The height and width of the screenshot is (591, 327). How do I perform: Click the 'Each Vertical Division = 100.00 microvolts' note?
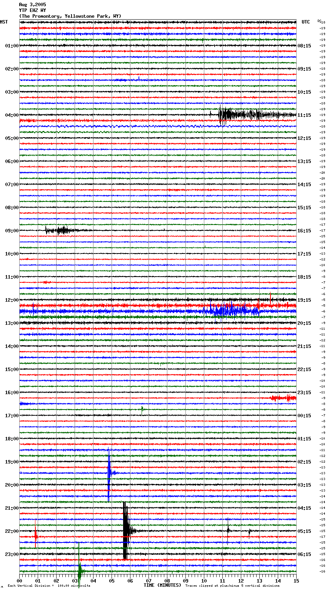(49, 586)
